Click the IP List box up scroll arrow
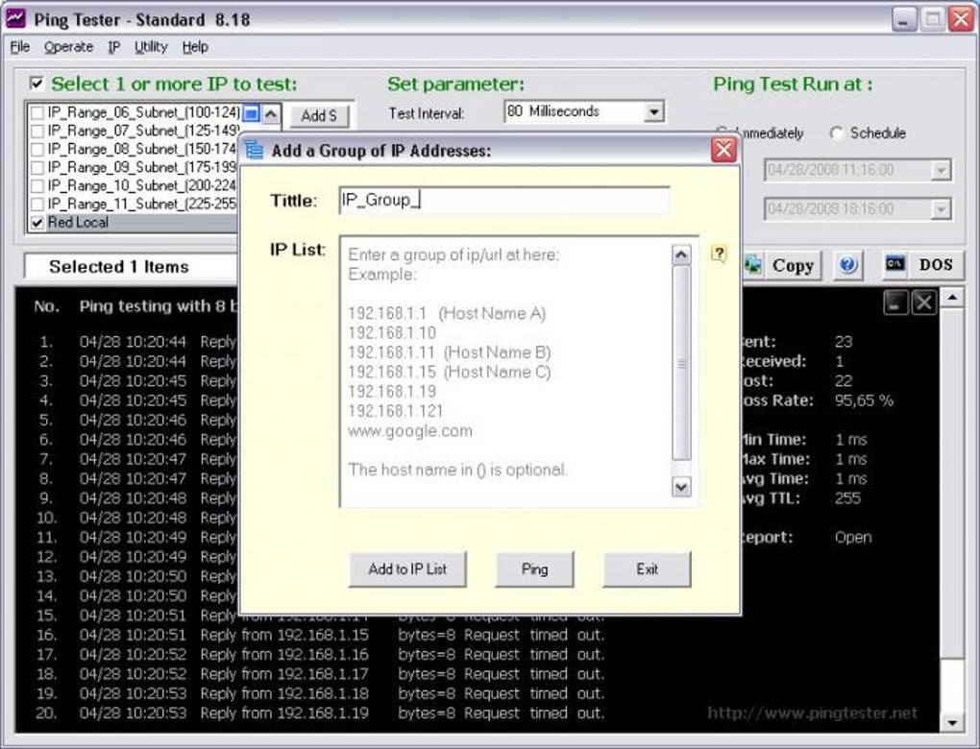The height and width of the screenshot is (749, 980). point(681,254)
